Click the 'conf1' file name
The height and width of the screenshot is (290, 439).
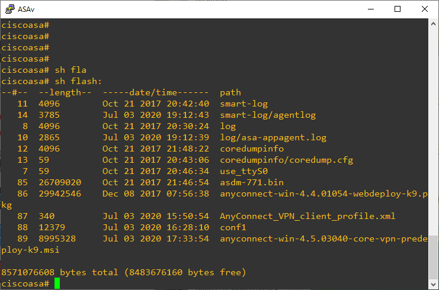click(233, 227)
